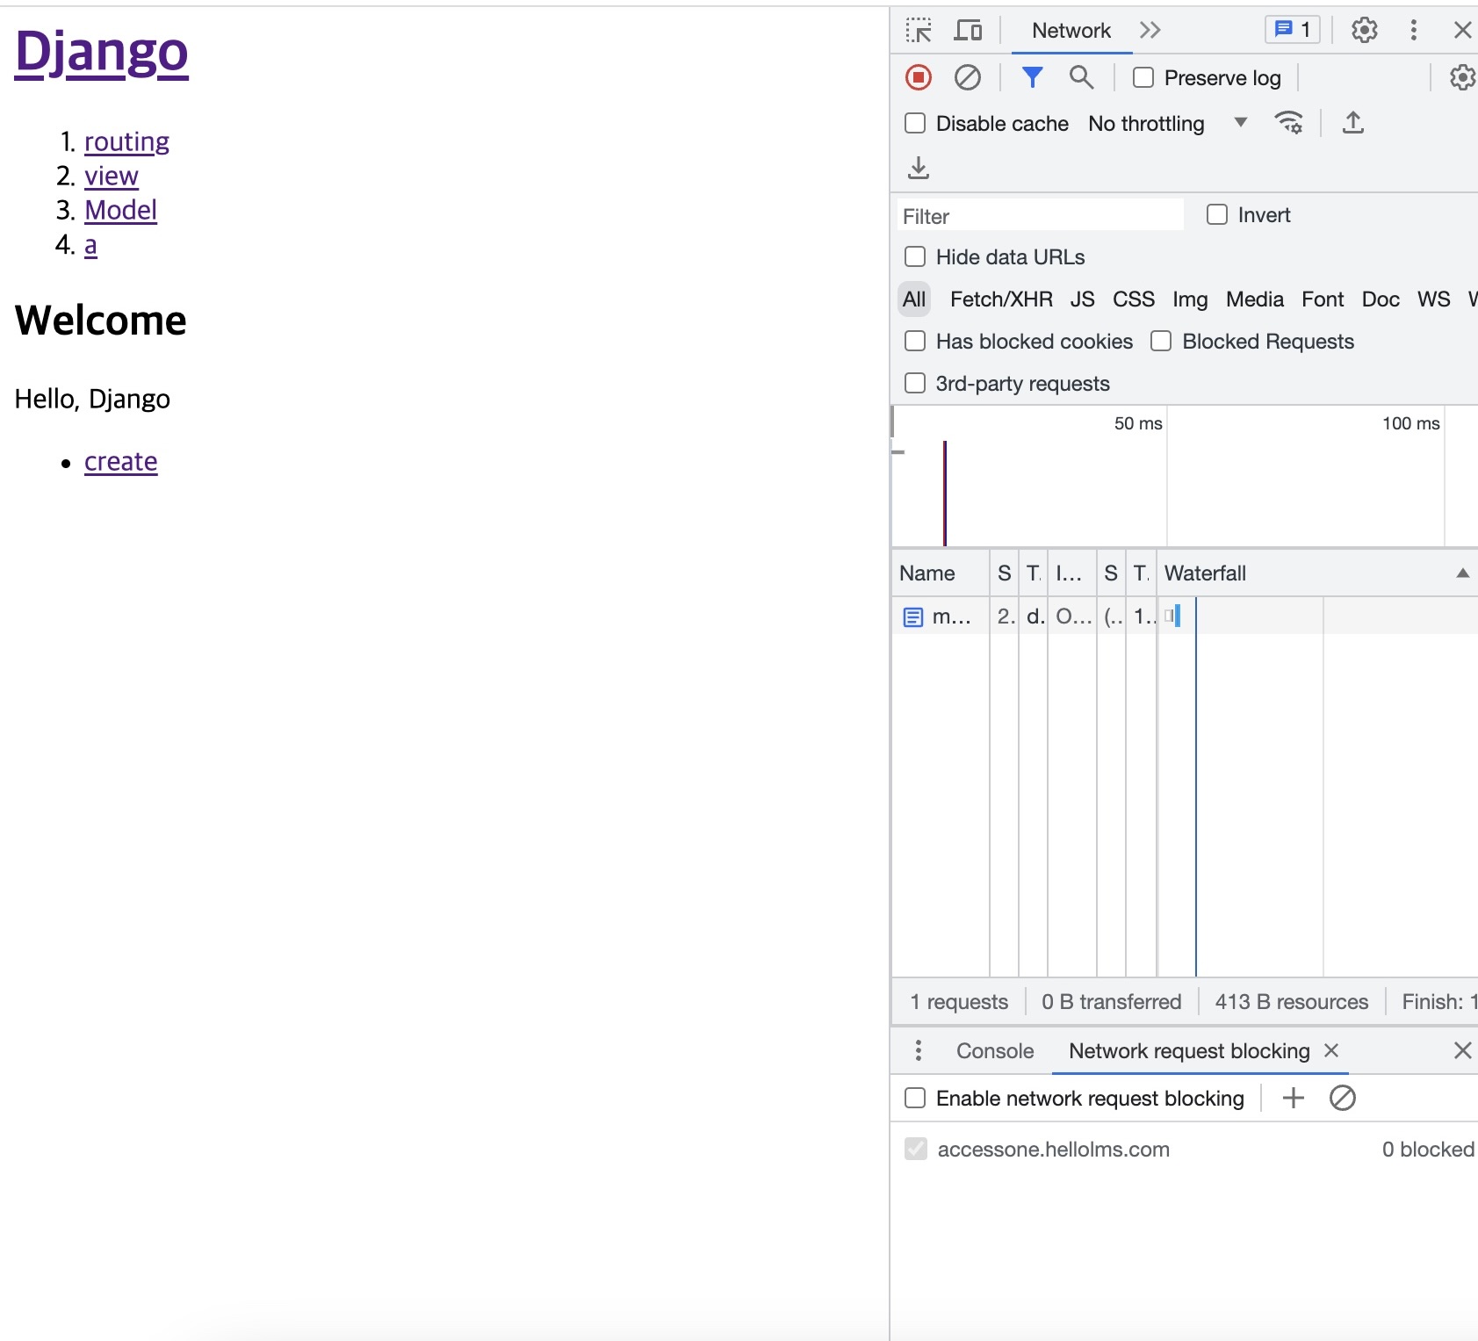Switch to the Console drawer tab
This screenshot has width=1478, height=1341.
click(995, 1051)
